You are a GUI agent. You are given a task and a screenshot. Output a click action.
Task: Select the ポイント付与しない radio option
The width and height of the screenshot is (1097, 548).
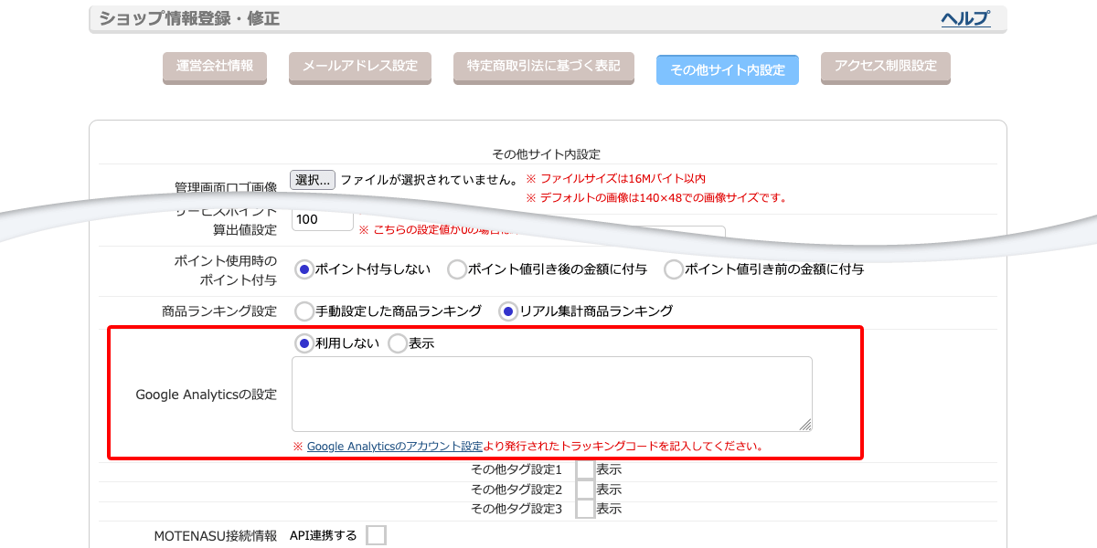click(x=304, y=269)
